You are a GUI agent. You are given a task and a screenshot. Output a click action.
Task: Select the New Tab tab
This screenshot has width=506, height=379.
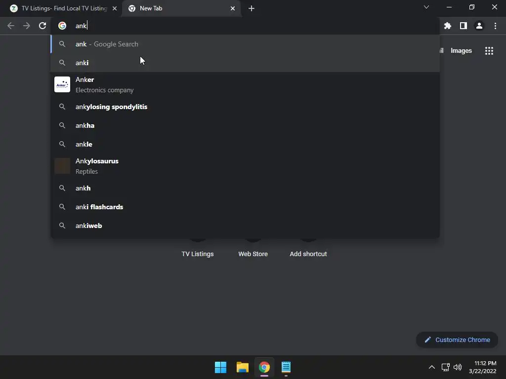point(181,8)
